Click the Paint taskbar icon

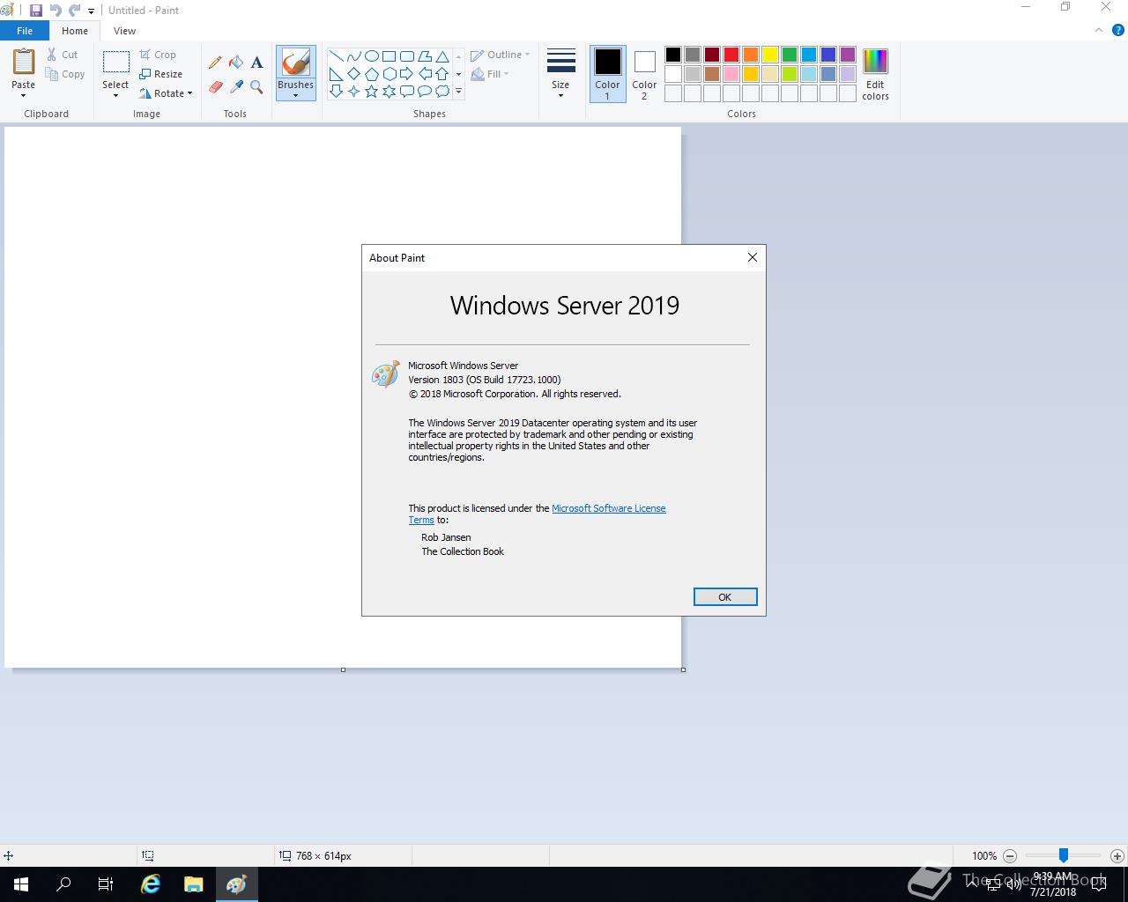(236, 884)
